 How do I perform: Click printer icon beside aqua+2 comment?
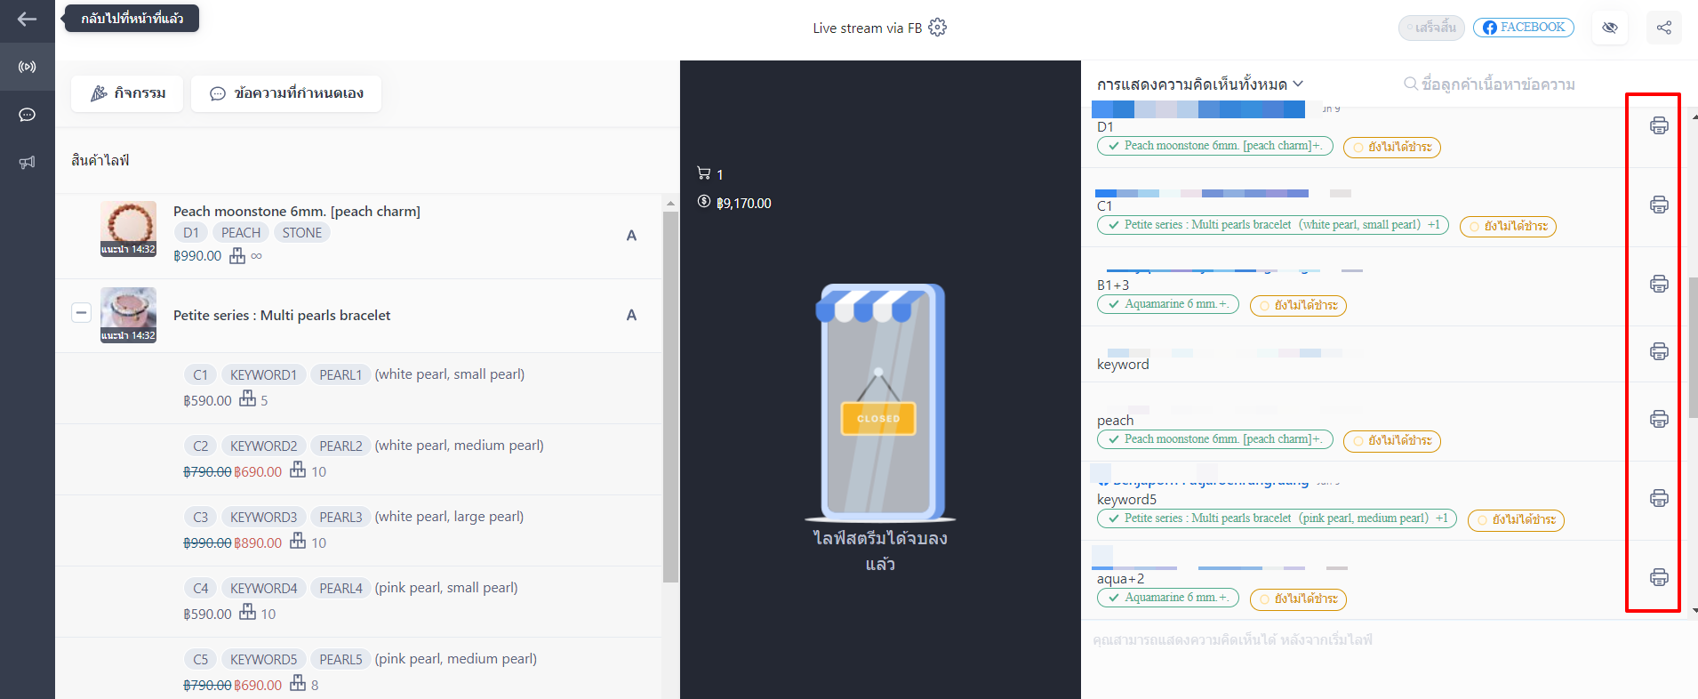tap(1659, 577)
